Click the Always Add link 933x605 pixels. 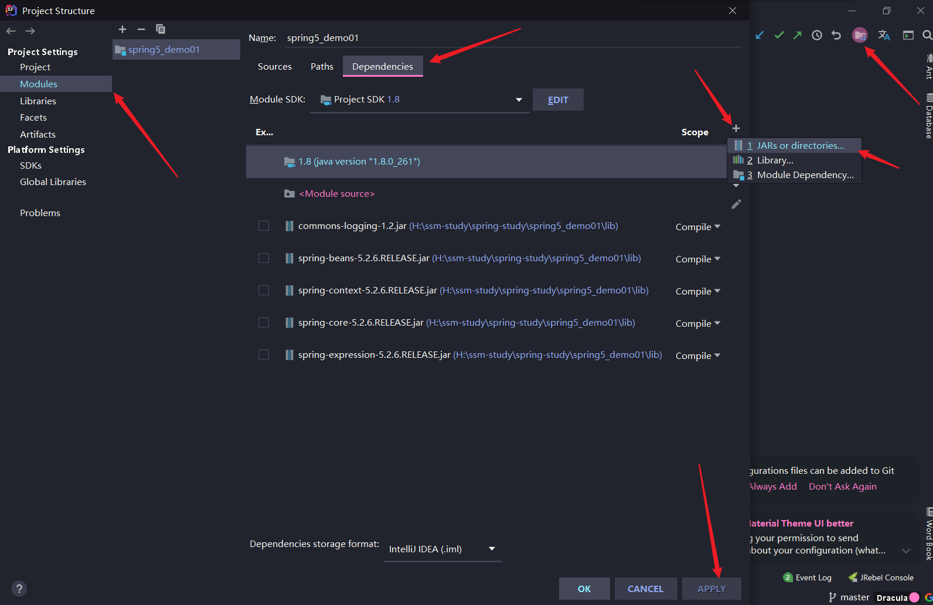pyautogui.click(x=773, y=486)
